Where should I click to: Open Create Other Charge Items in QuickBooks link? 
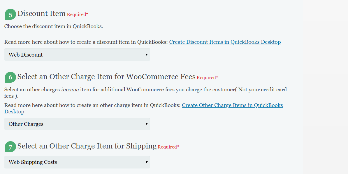click(x=232, y=105)
